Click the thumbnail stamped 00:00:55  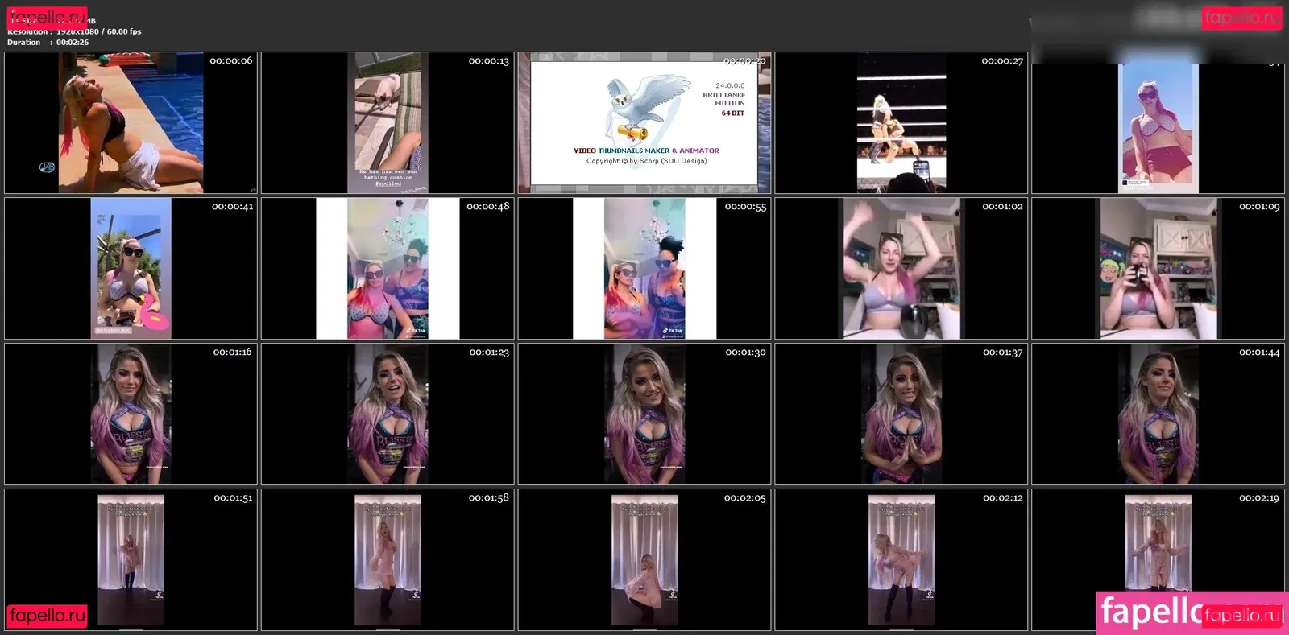[x=644, y=268]
